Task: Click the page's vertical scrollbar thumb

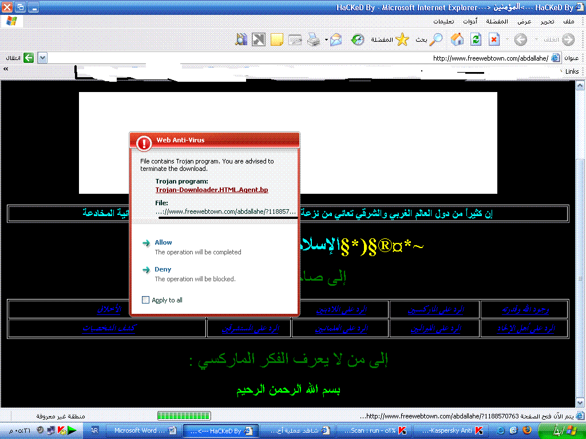Action: (580, 278)
